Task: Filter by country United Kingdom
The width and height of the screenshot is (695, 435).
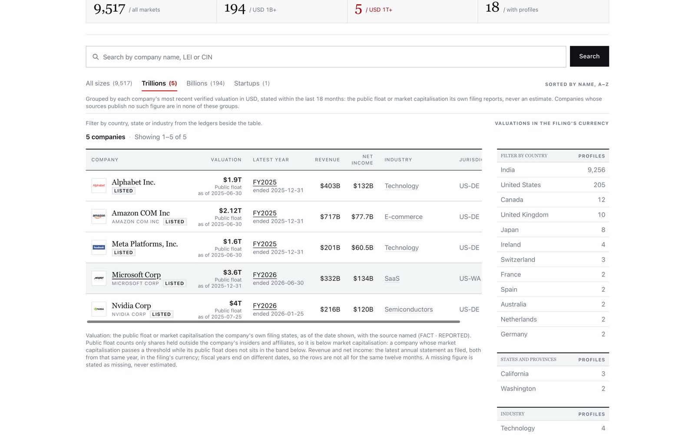Action: pos(553,214)
